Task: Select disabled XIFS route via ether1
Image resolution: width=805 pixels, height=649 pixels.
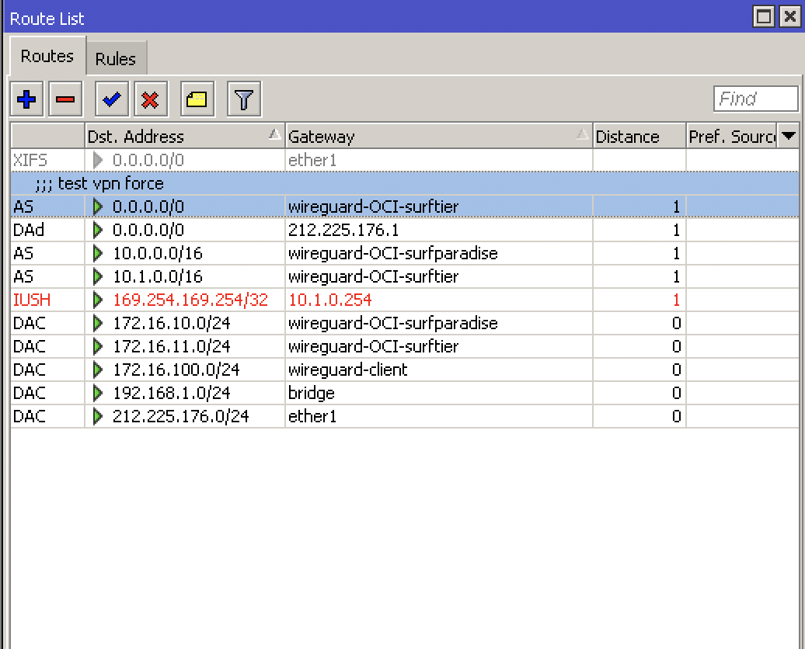Action: [405, 160]
